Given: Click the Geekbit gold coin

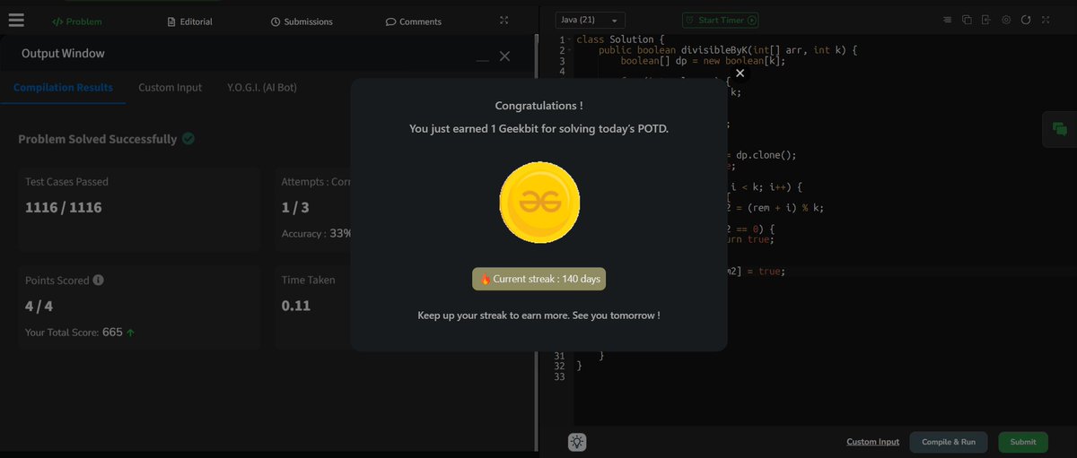Looking at the screenshot, I should pyautogui.click(x=539, y=203).
